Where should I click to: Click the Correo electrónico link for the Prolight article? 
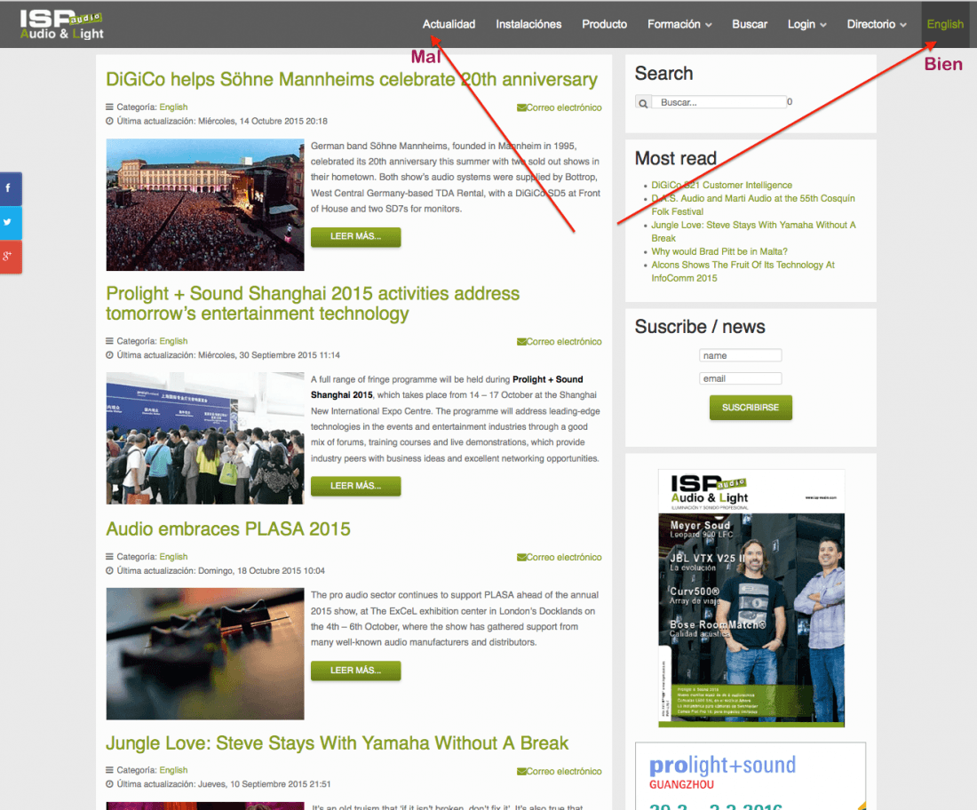(x=560, y=341)
